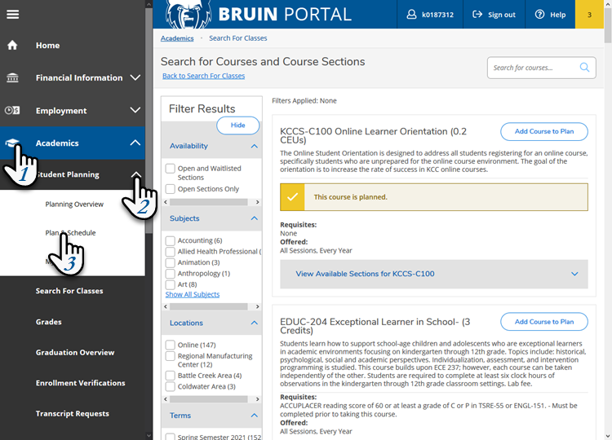Open Planning Overview menu item
Image resolution: width=612 pixels, height=440 pixels.
(x=74, y=205)
